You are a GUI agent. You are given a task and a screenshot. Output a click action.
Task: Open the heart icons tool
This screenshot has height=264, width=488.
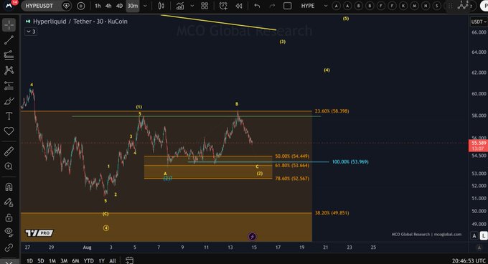click(x=9, y=131)
